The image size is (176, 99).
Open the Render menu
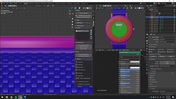click(x=11, y=3)
